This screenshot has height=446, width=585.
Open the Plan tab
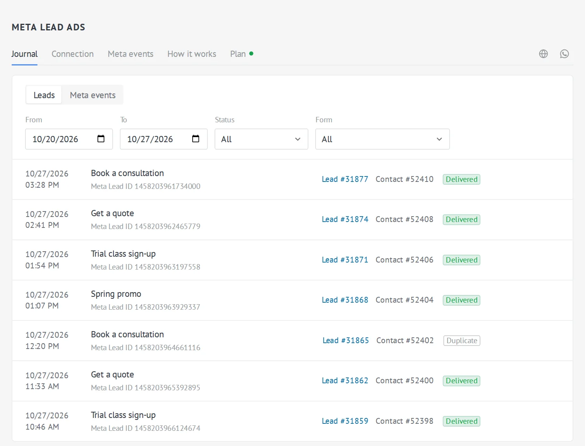click(241, 54)
